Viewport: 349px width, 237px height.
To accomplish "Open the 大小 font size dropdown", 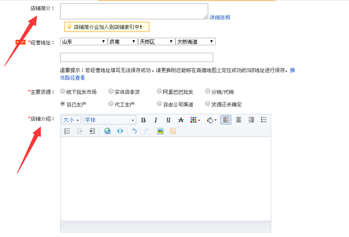I will click(x=71, y=120).
